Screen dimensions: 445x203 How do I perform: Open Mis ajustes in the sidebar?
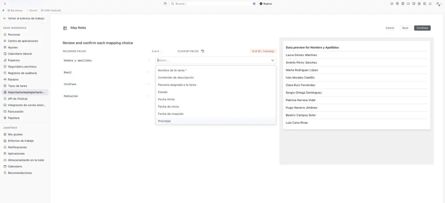coord(24,134)
